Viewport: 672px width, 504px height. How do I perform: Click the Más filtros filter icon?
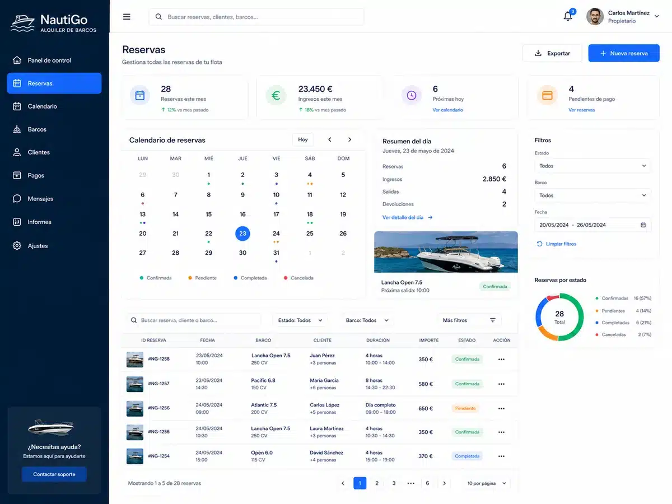pyautogui.click(x=493, y=320)
